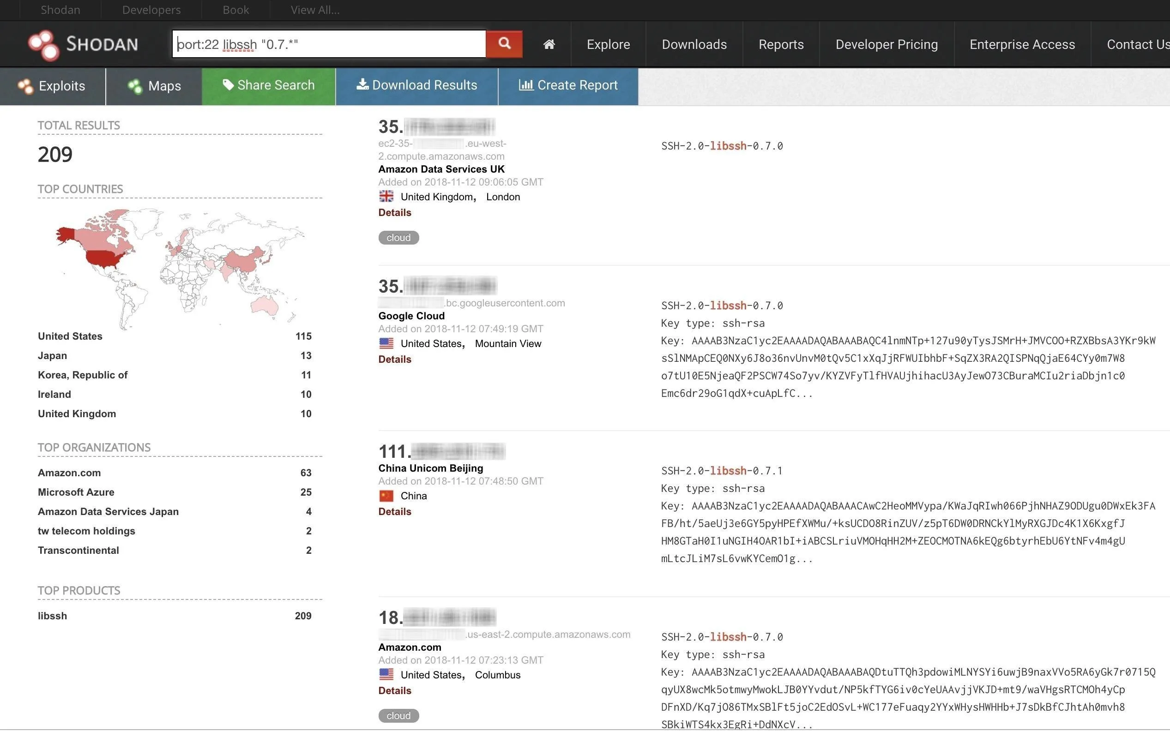The image size is (1170, 731).
Task: Open the Shodan top bar link
Action: 60,10
